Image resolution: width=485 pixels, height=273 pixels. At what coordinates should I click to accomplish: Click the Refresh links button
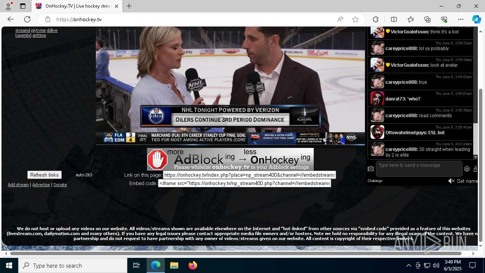click(x=44, y=175)
